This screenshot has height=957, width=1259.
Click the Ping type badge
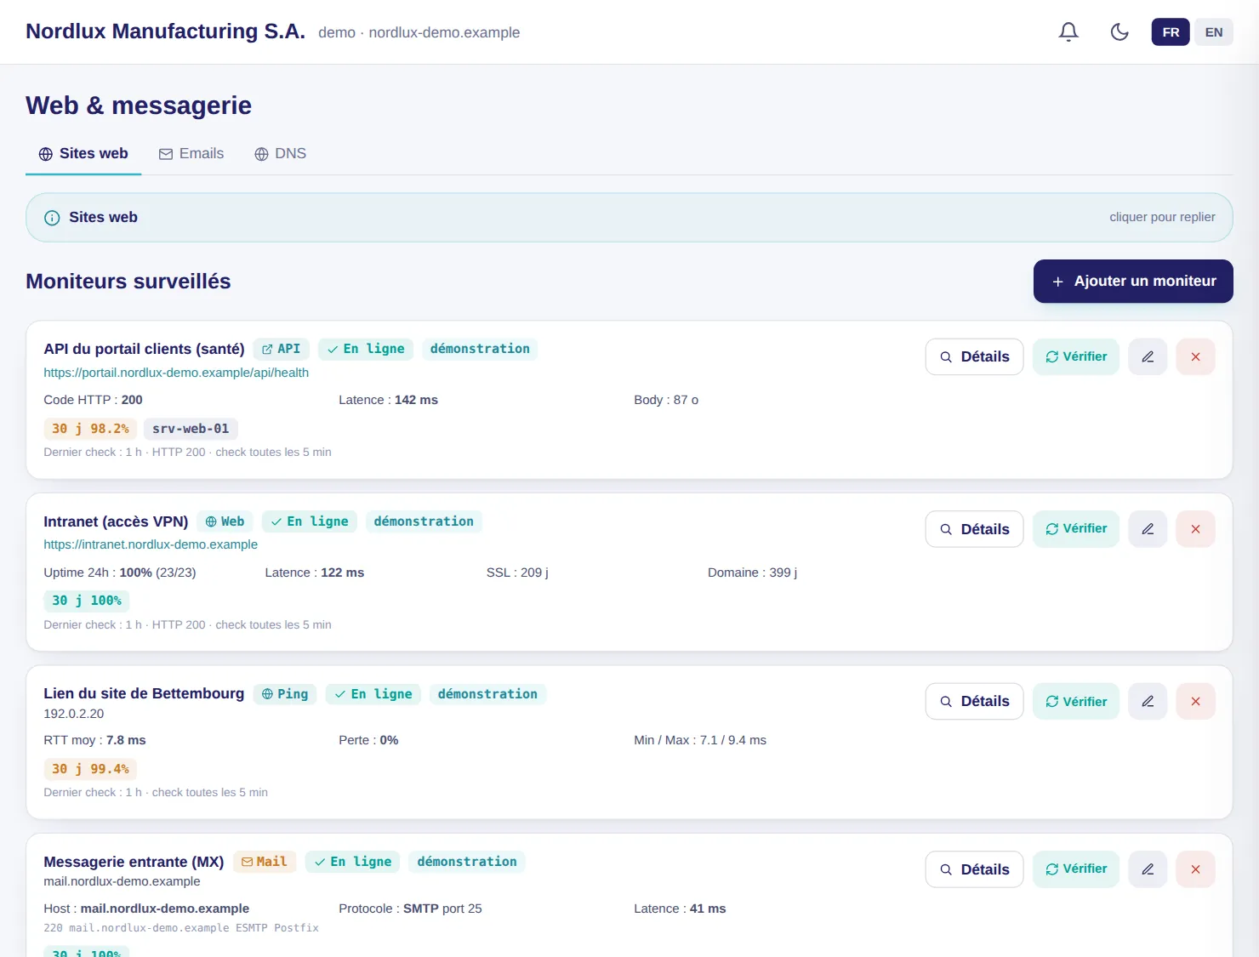pyautogui.click(x=285, y=694)
